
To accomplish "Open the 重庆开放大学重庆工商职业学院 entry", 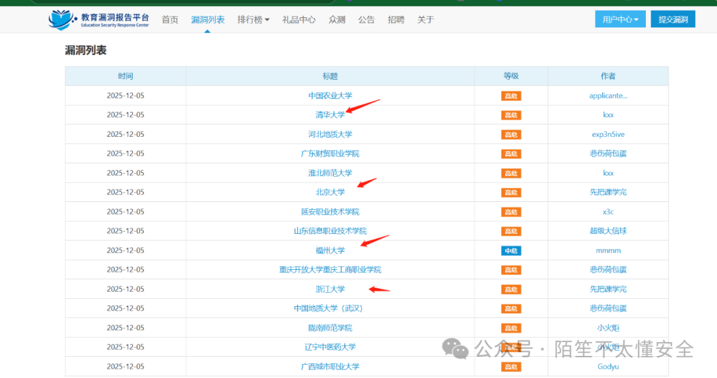I will (330, 270).
